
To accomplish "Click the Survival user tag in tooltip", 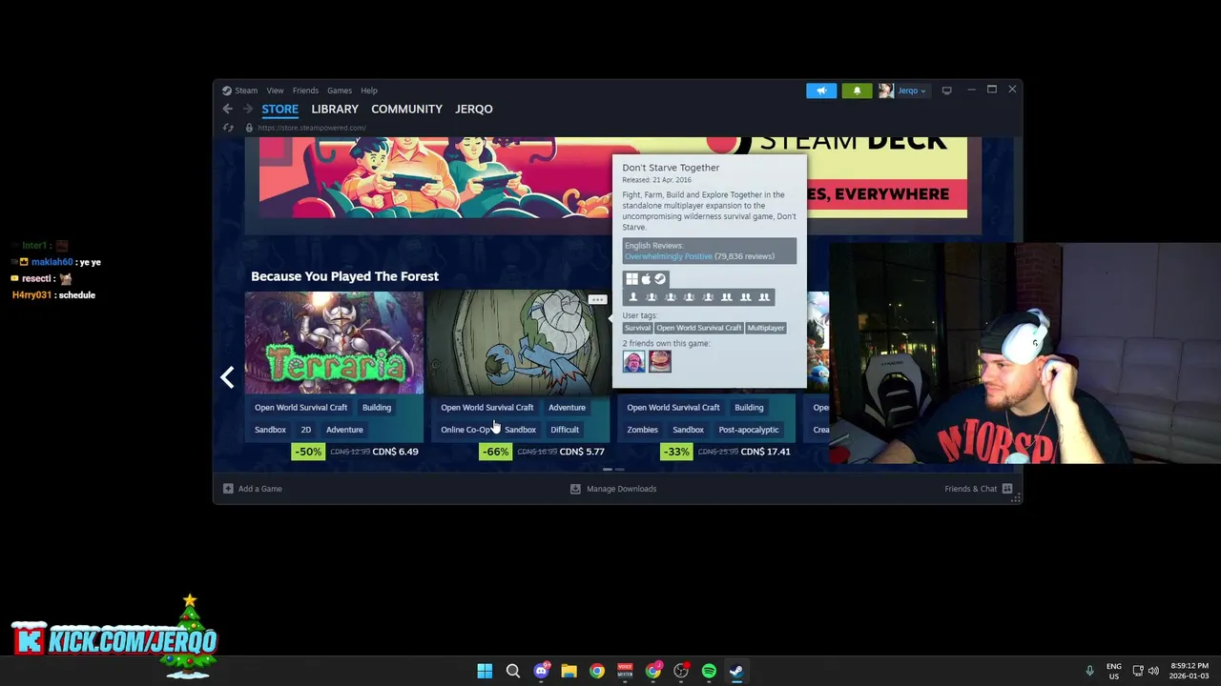I will (x=637, y=328).
